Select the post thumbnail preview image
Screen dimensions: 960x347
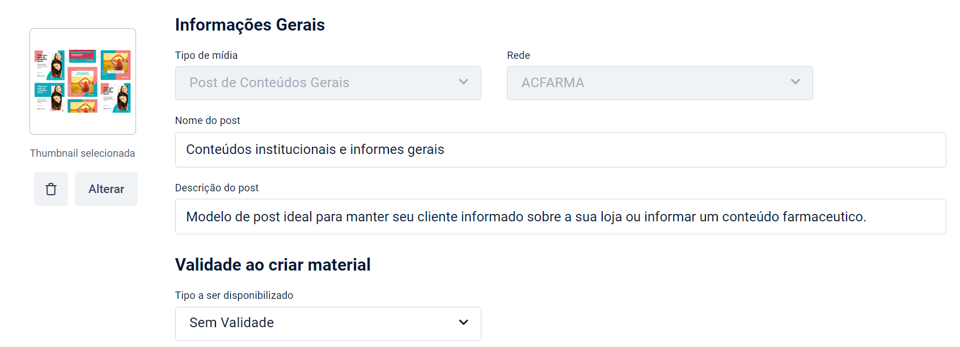pos(83,82)
